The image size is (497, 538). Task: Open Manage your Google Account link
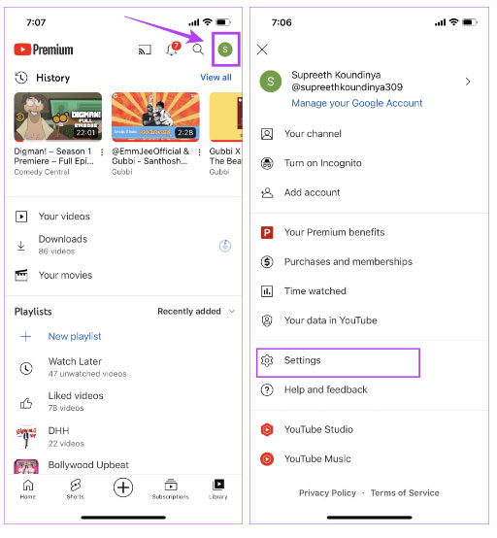pos(357,103)
